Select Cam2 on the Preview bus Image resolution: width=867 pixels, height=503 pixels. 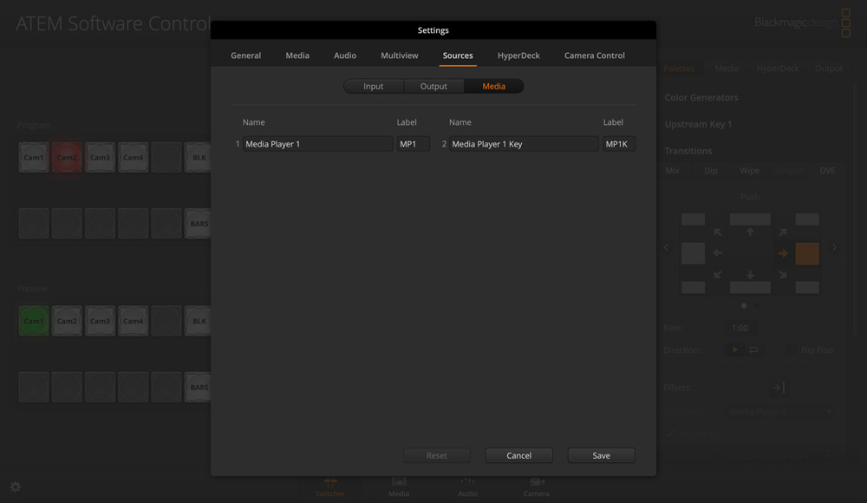click(x=67, y=321)
